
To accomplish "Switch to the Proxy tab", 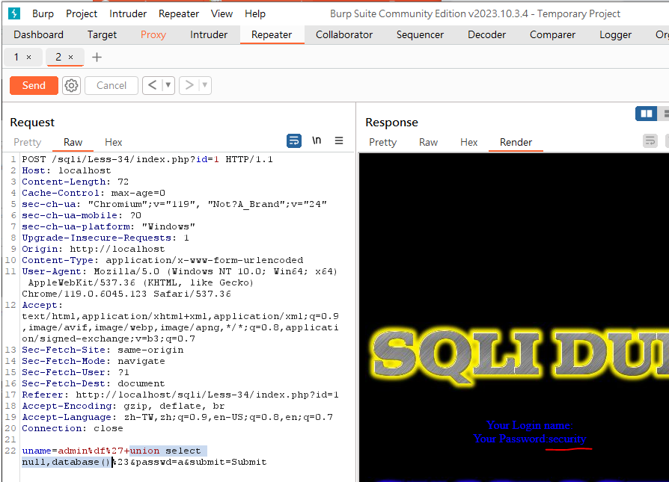I will pyautogui.click(x=153, y=35).
